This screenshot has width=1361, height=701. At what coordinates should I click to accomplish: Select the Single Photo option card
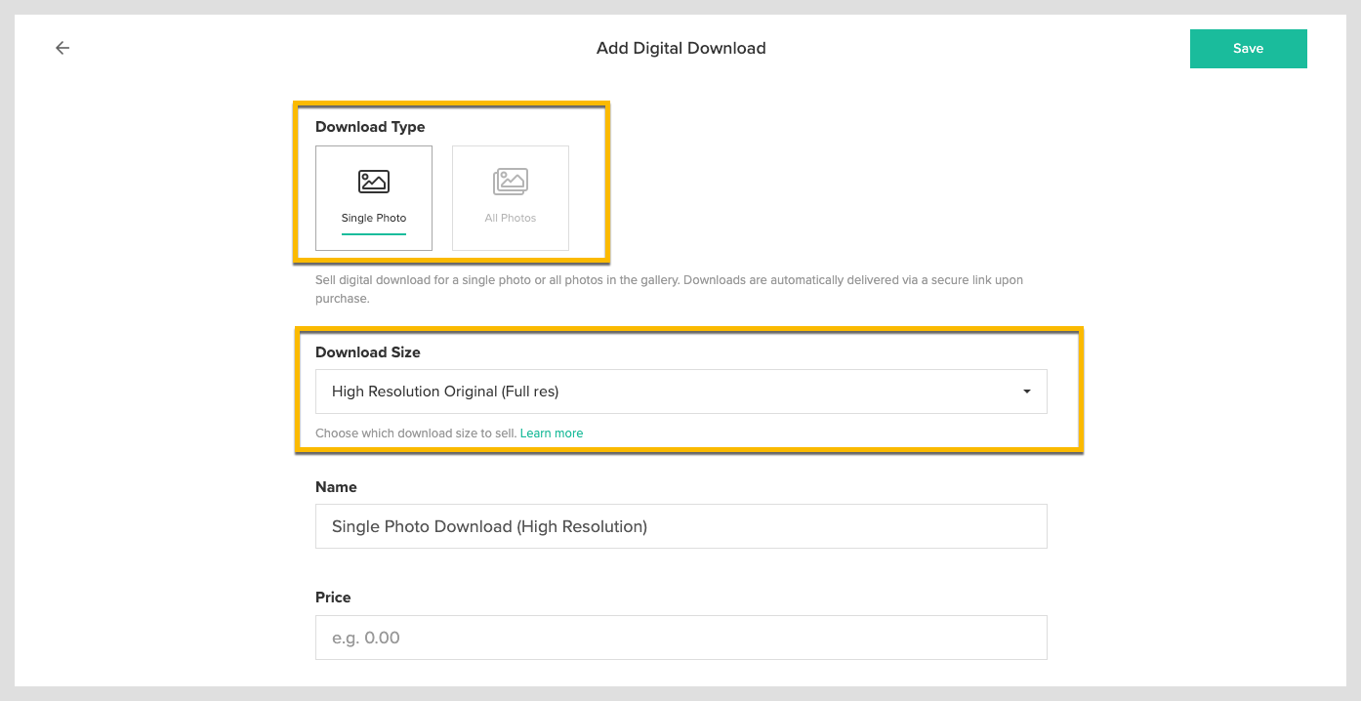pos(373,197)
